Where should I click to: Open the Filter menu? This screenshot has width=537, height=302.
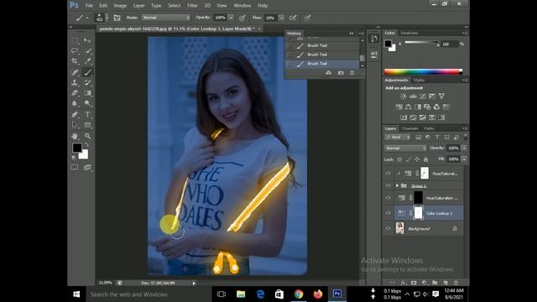point(192,6)
